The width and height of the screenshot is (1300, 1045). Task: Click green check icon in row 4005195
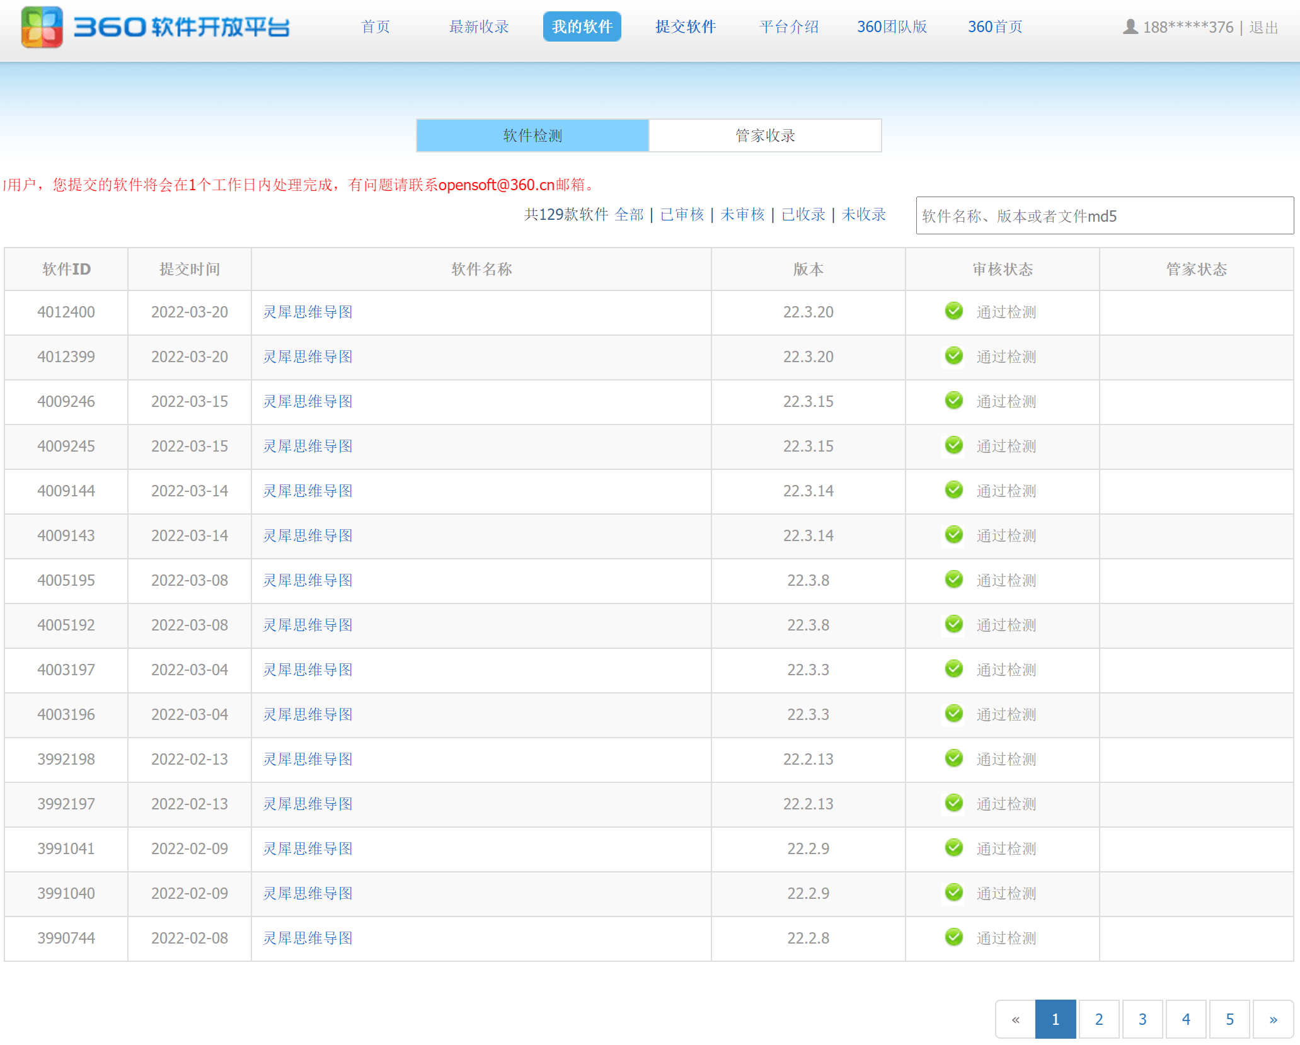[x=954, y=580]
